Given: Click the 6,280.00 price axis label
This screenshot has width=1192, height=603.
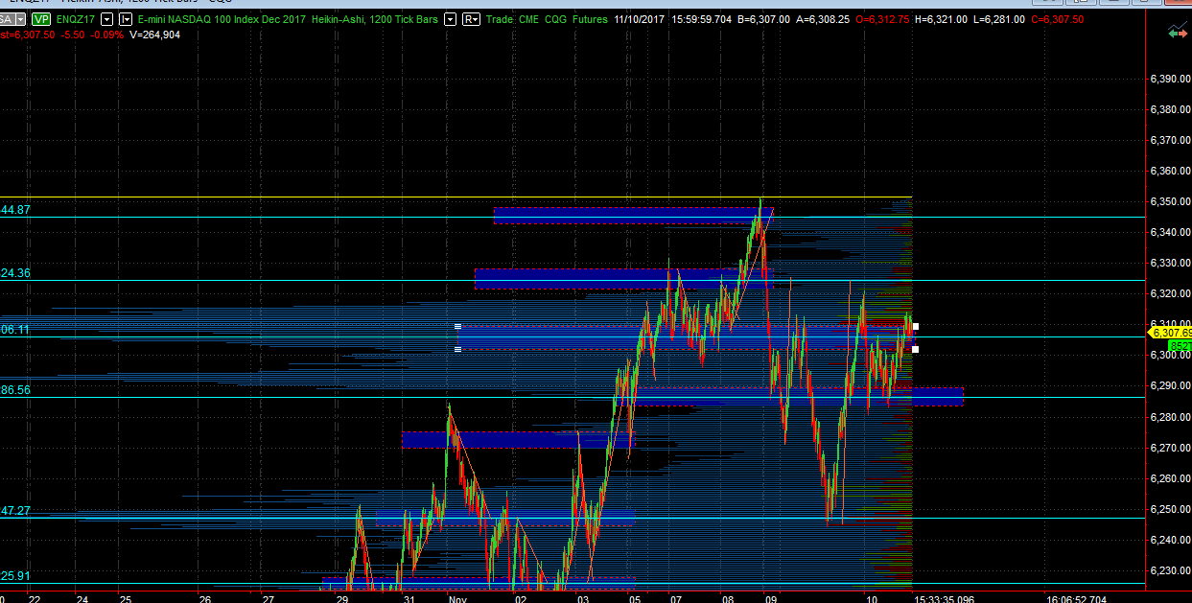Looking at the screenshot, I should coord(1169,417).
